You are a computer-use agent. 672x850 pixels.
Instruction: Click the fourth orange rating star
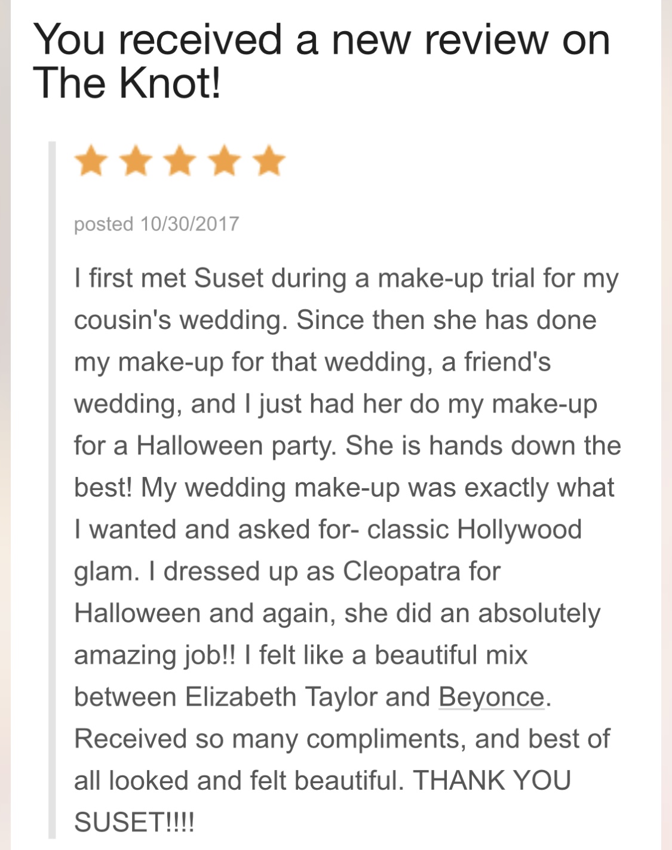[225, 161]
